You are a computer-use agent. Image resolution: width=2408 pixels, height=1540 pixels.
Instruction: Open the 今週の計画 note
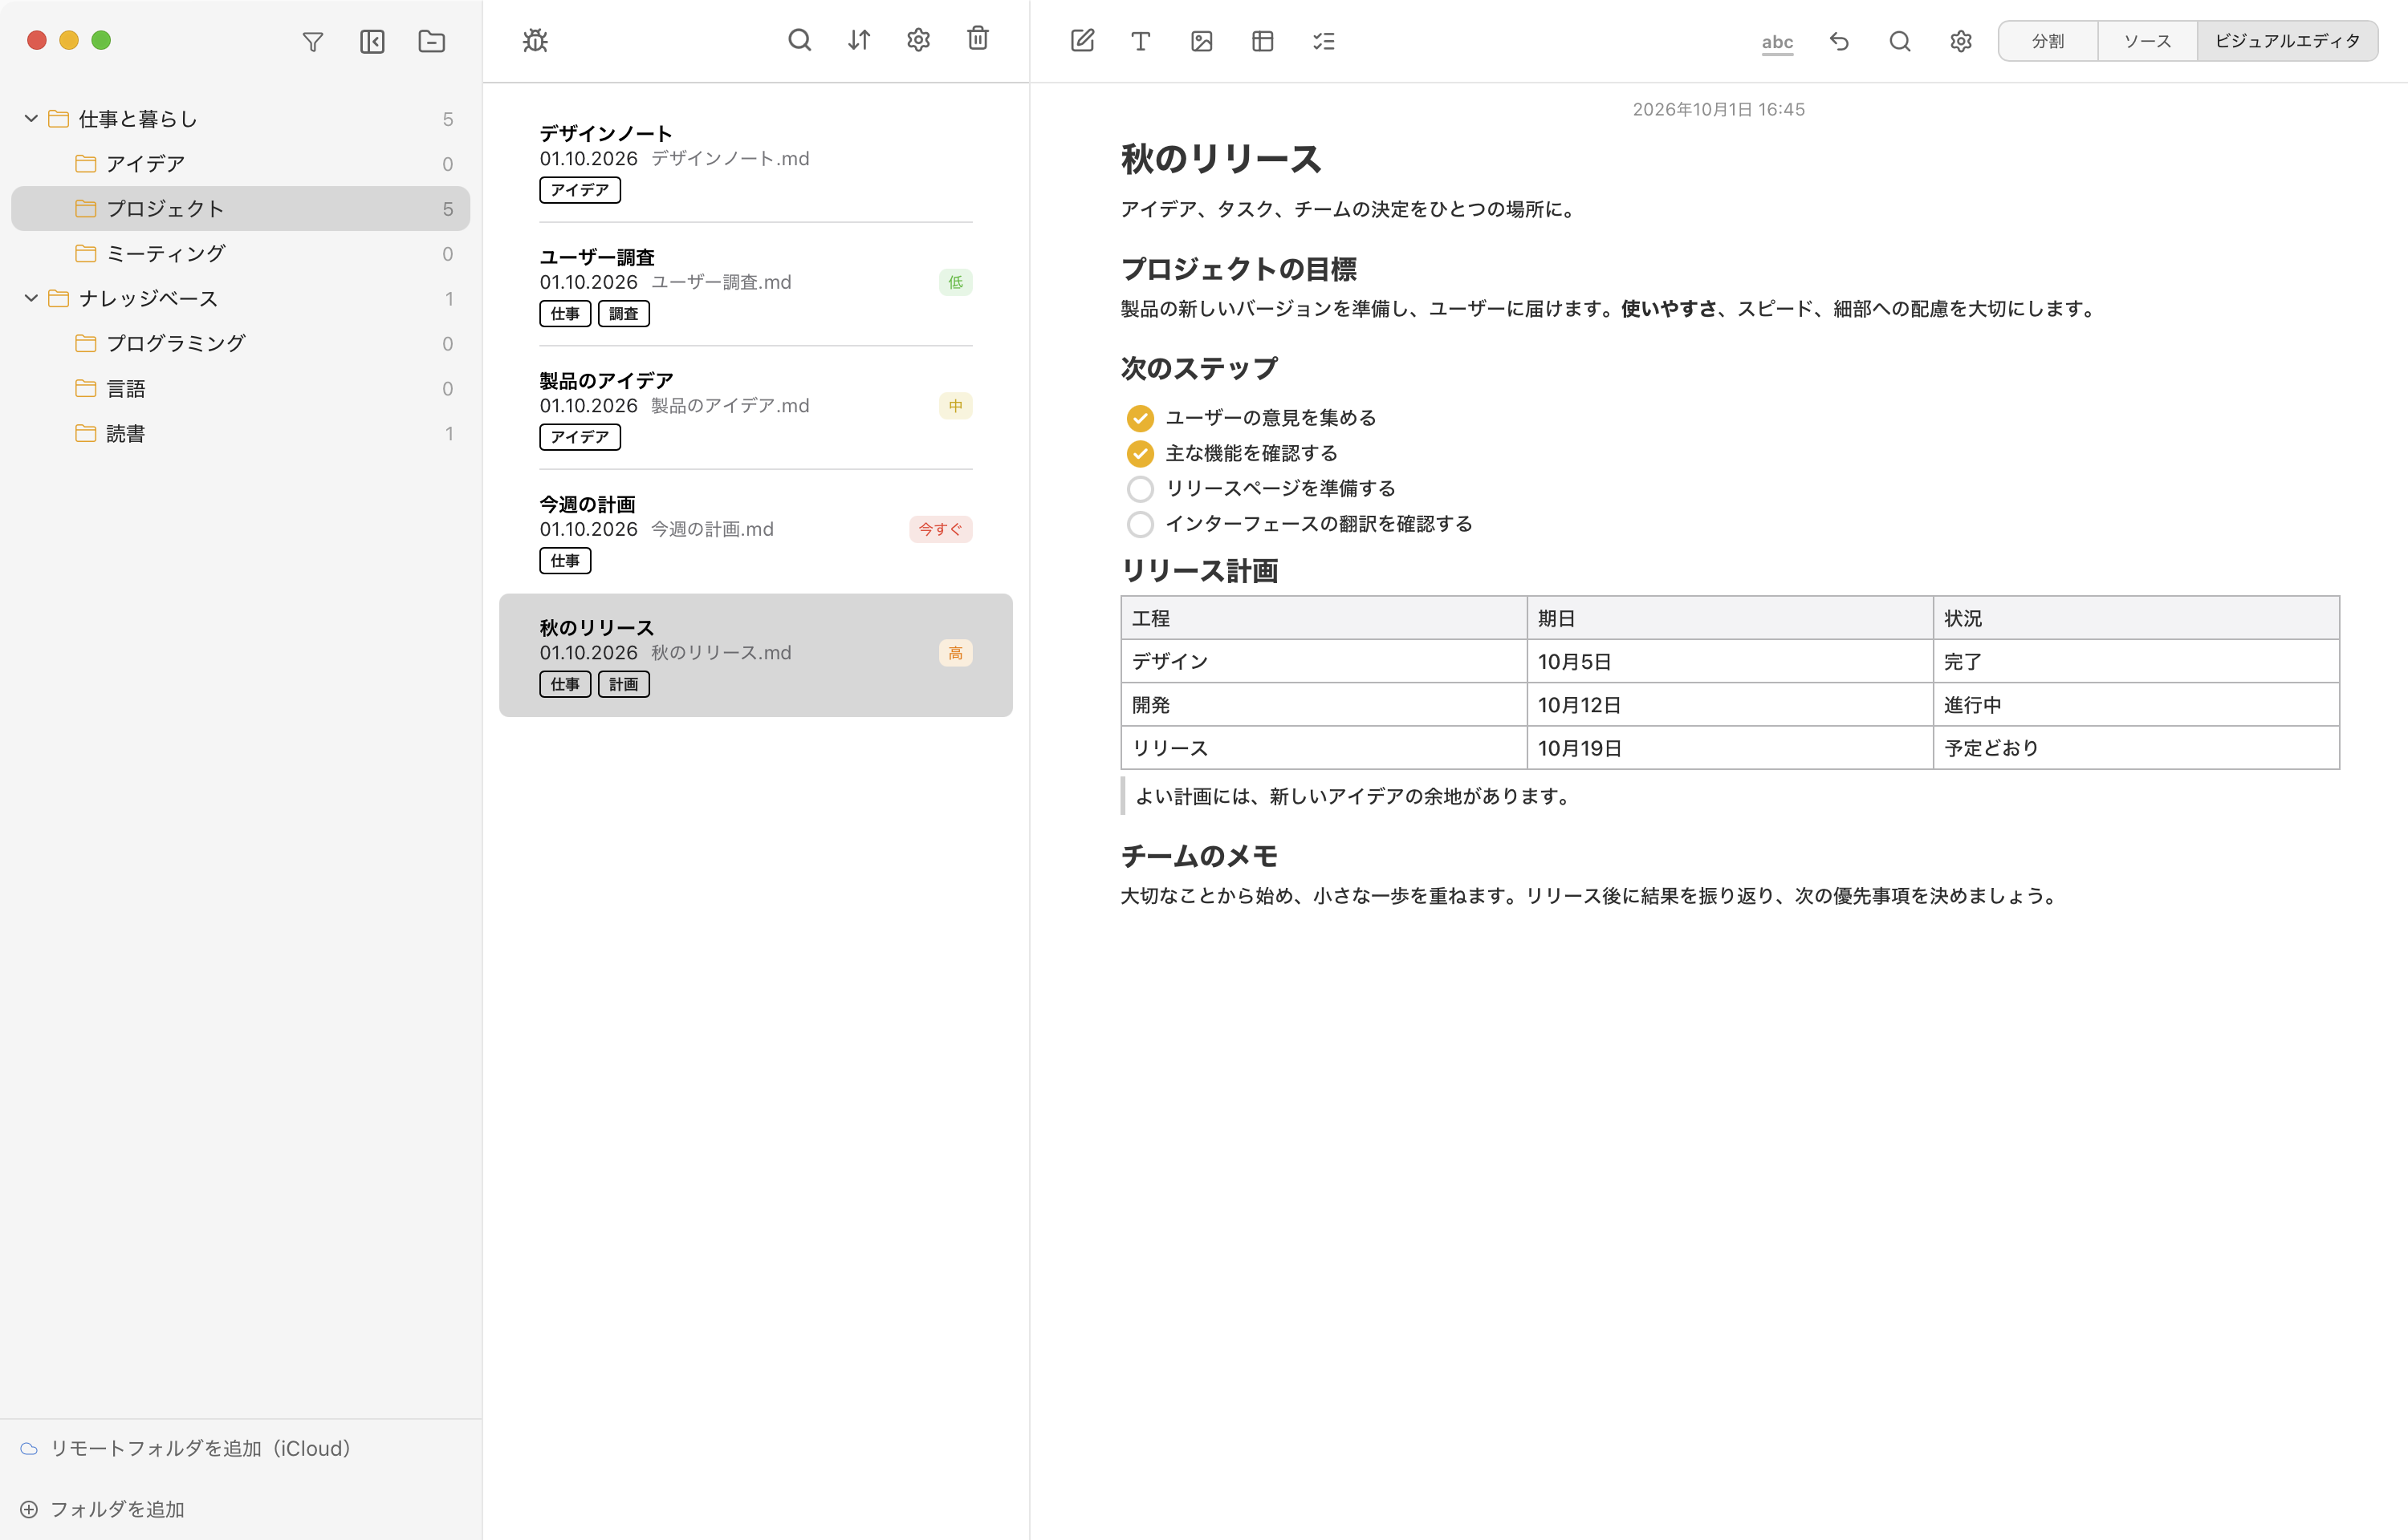755,531
